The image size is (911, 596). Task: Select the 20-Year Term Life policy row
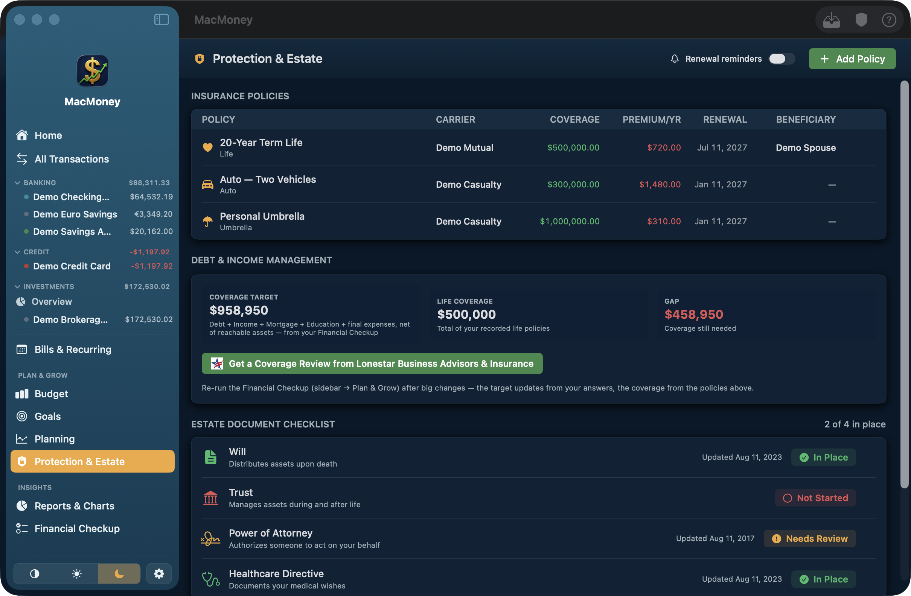(539, 147)
